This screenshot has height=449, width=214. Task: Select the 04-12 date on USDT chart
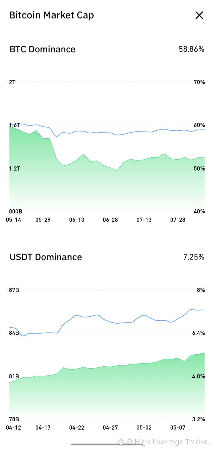coord(13,428)
